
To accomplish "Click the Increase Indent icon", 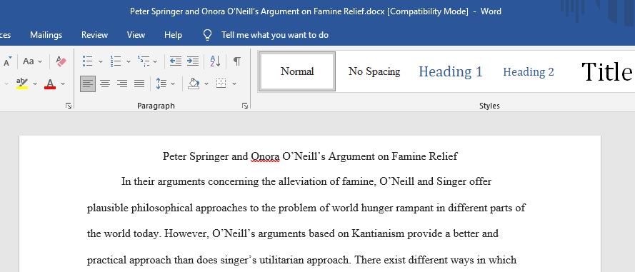I will [x=193, y=61].
